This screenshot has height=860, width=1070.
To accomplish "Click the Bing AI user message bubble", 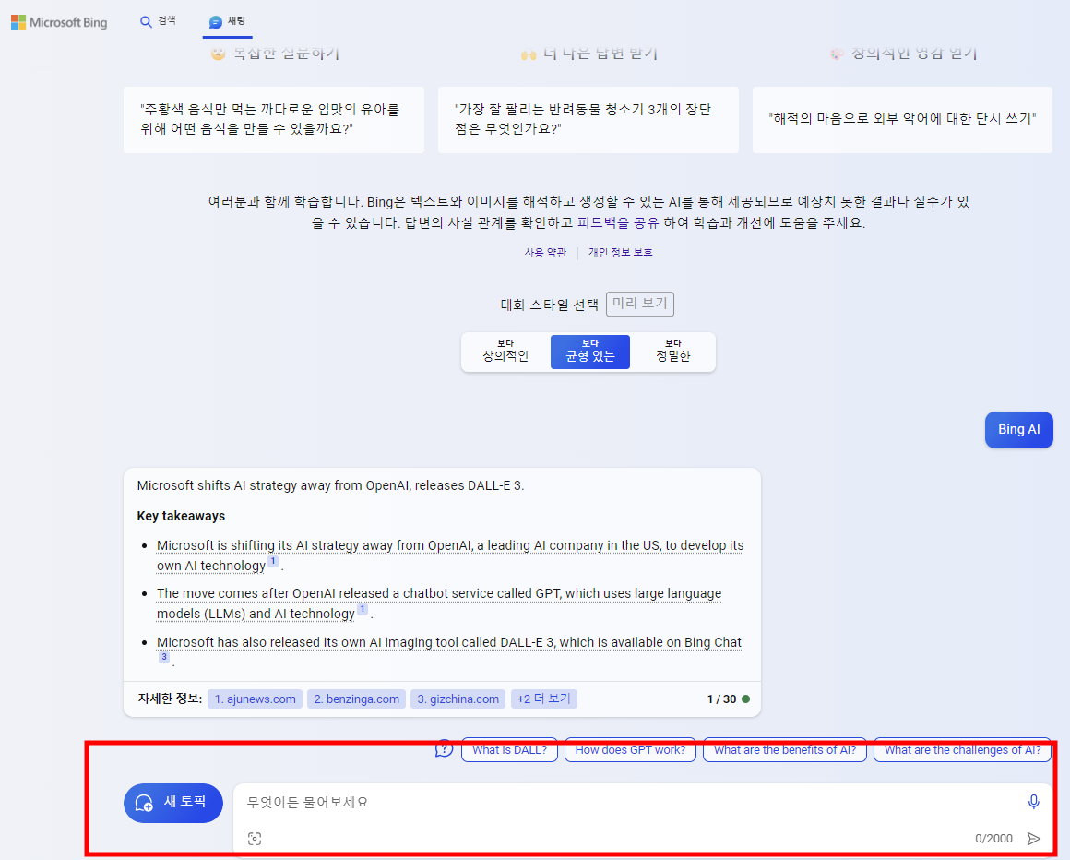I will pyautogui.click(x=1019, y=429).
